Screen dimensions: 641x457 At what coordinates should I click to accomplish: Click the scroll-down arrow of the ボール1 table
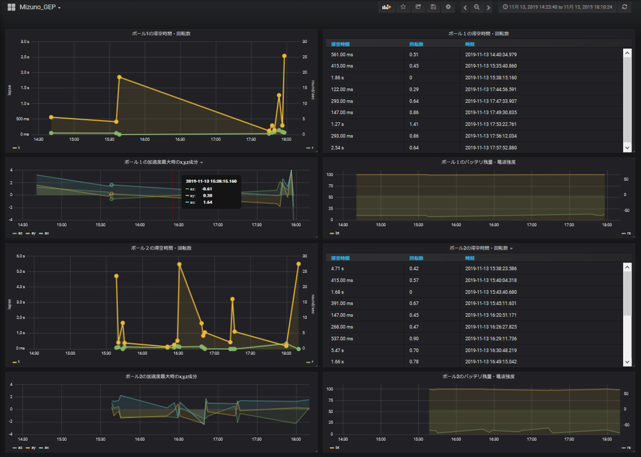tap(627, 148)
